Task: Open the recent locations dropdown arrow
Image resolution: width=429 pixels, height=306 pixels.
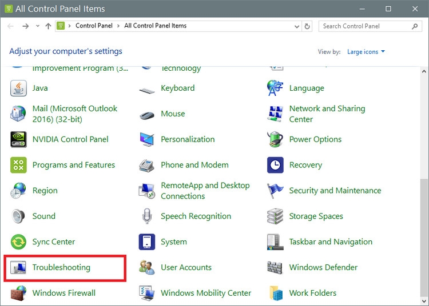Action: 38,26
